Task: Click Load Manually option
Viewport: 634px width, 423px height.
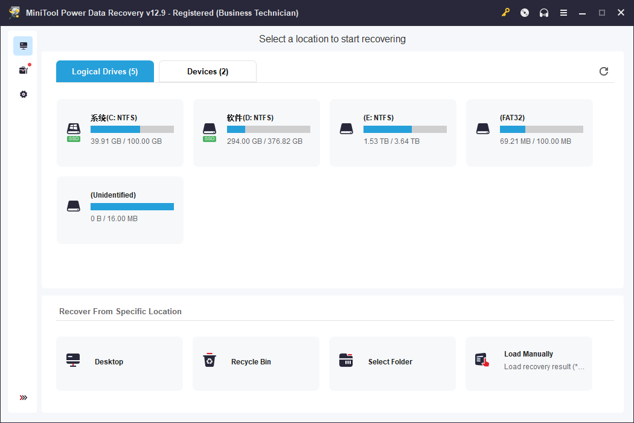Action: (529, 364)
